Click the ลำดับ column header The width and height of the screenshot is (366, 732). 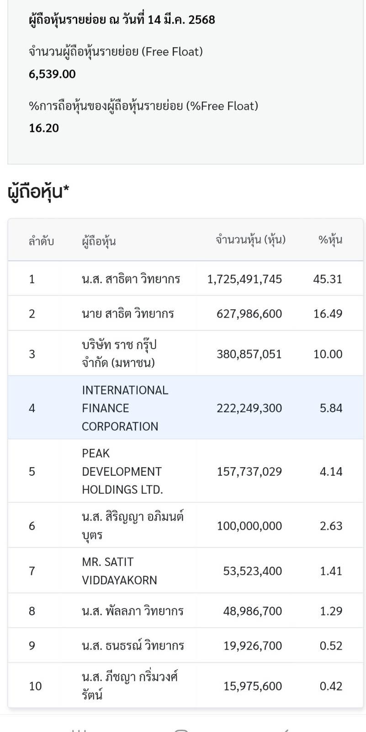(x=41, y=241)
